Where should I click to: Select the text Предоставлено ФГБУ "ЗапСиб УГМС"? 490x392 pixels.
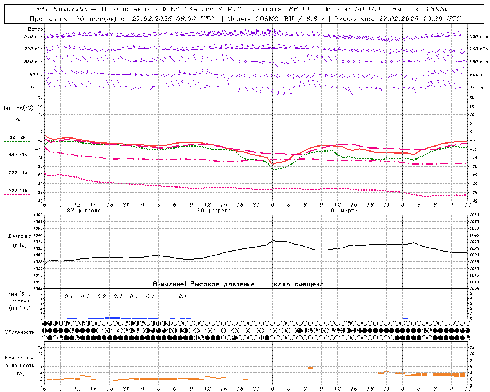pos(171,9)
